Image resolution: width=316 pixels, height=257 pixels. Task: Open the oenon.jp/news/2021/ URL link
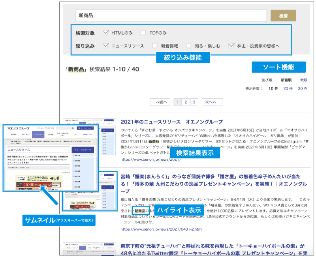point(150,159)
